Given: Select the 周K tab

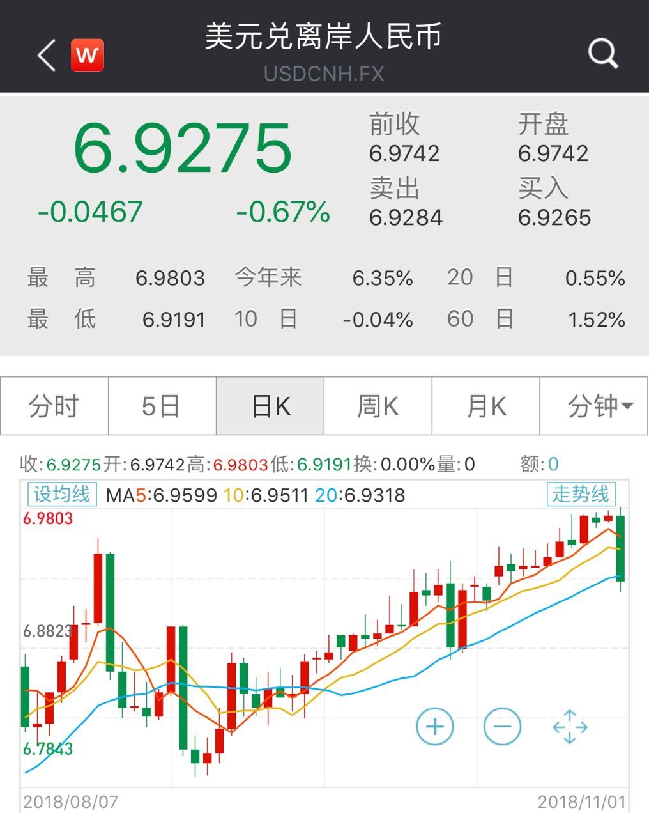Looking at the screenshot, I should (378, 406).
